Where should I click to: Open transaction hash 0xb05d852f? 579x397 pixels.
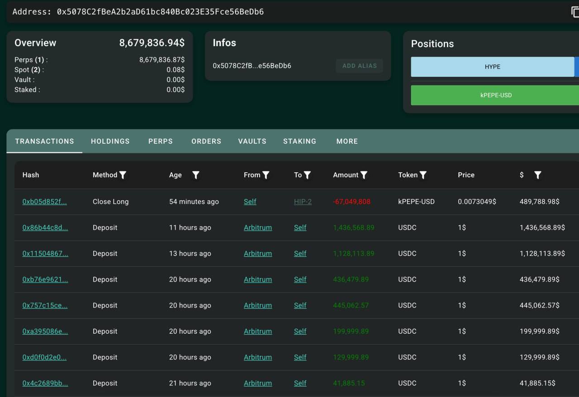tap(44, 202)
